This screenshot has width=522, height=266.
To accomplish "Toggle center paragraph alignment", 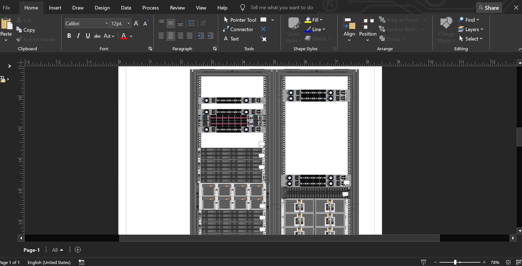I will coord(171,36).
